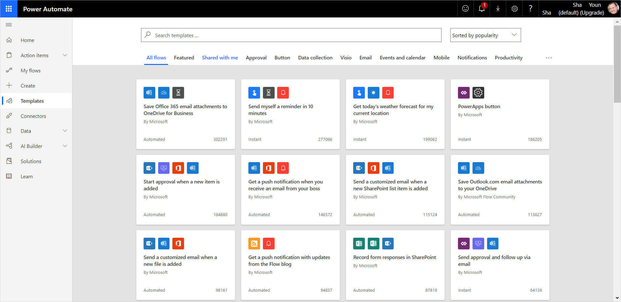621x302 pixels.
Task: Click 'By Microsoft Flow Community' text
Action: coord(487,197)
